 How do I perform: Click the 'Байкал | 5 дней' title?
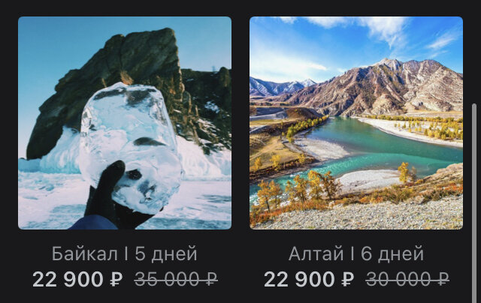(124, 253)
